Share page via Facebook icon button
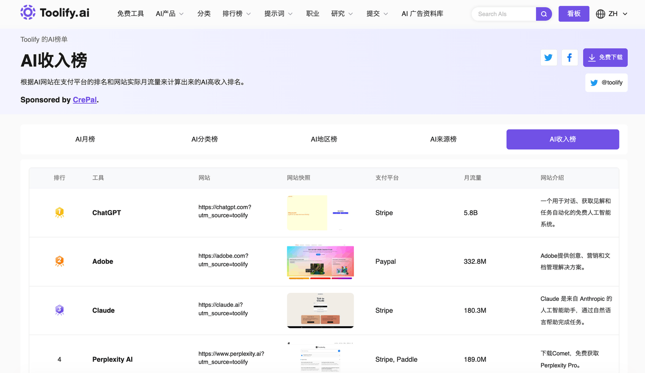The width and height of the screenshot is (645, 373). coord(569,57)
